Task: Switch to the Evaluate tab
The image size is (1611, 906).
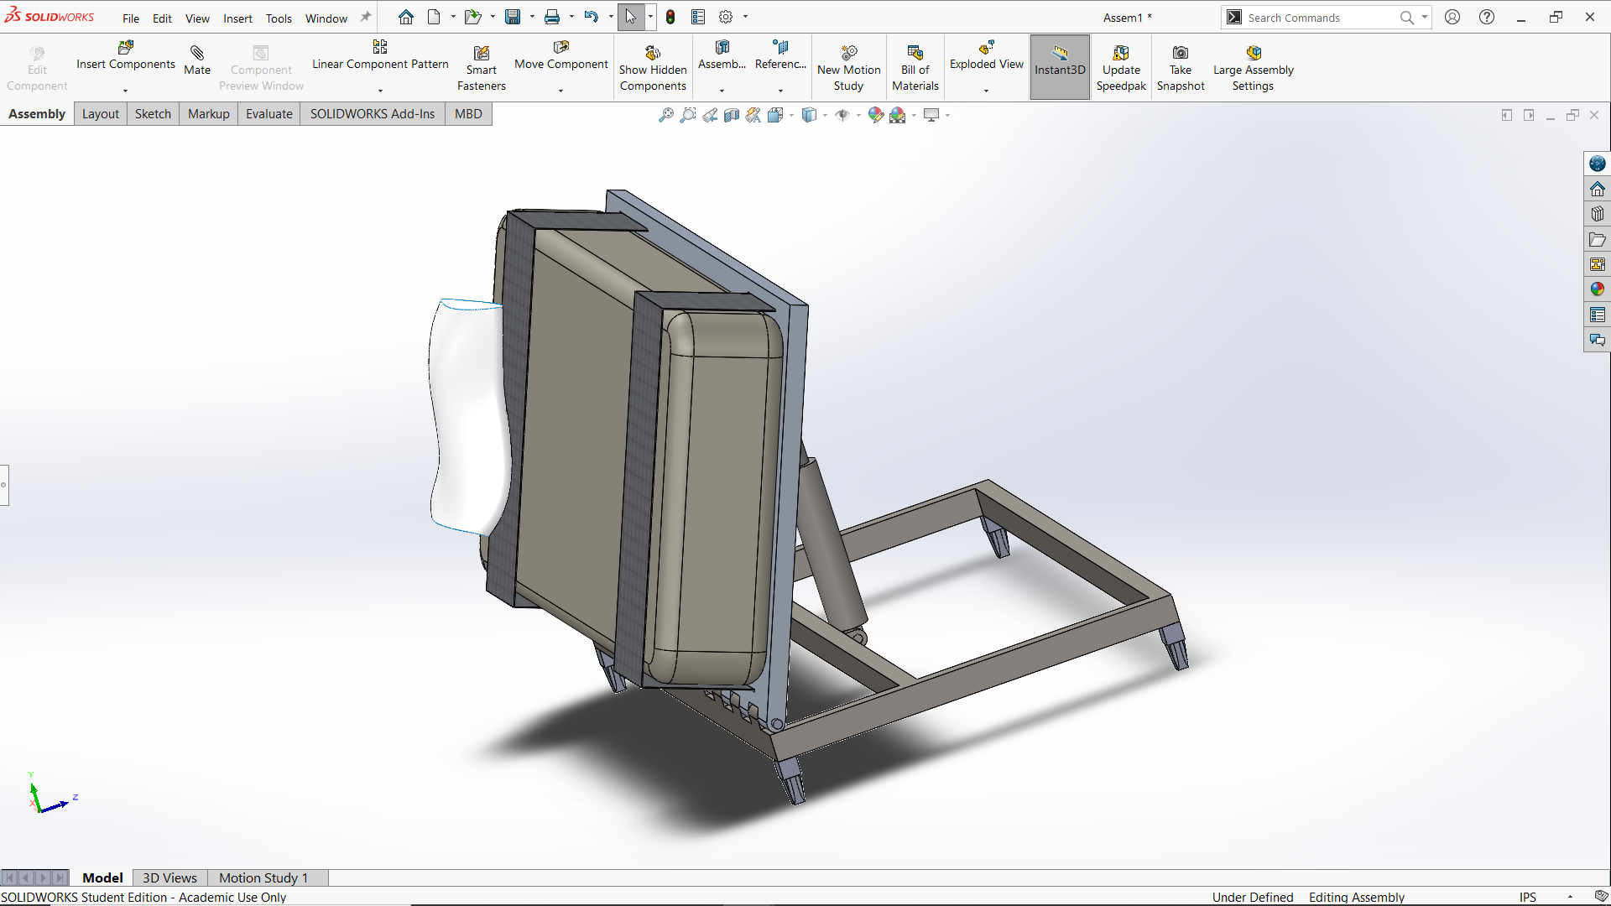Action: [268, 114]
